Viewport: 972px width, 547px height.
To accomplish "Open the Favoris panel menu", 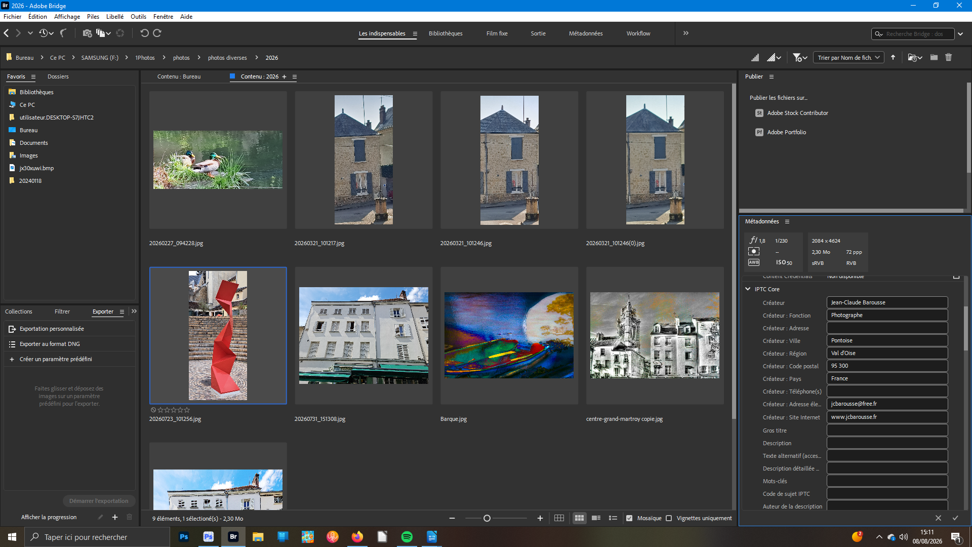I will point(33,77).
